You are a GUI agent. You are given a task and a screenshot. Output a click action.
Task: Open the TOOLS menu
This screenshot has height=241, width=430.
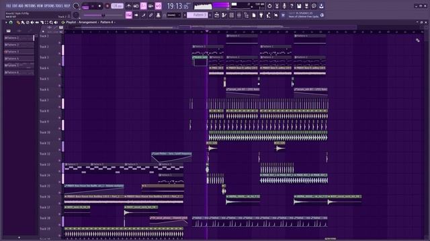(x=59, y=6)
